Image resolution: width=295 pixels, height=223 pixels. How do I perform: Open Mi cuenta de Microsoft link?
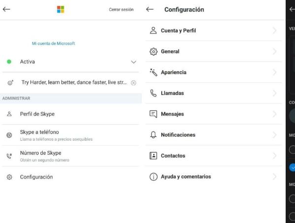coord(54,44)
